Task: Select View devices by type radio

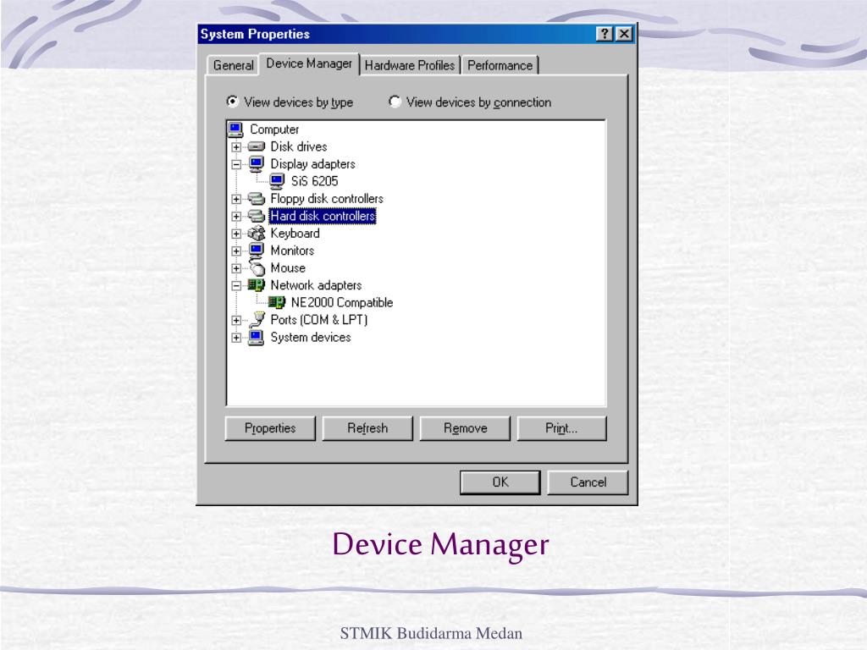Action: (x=232, y=102)
